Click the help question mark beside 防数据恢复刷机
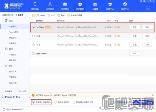 (92, 102)
